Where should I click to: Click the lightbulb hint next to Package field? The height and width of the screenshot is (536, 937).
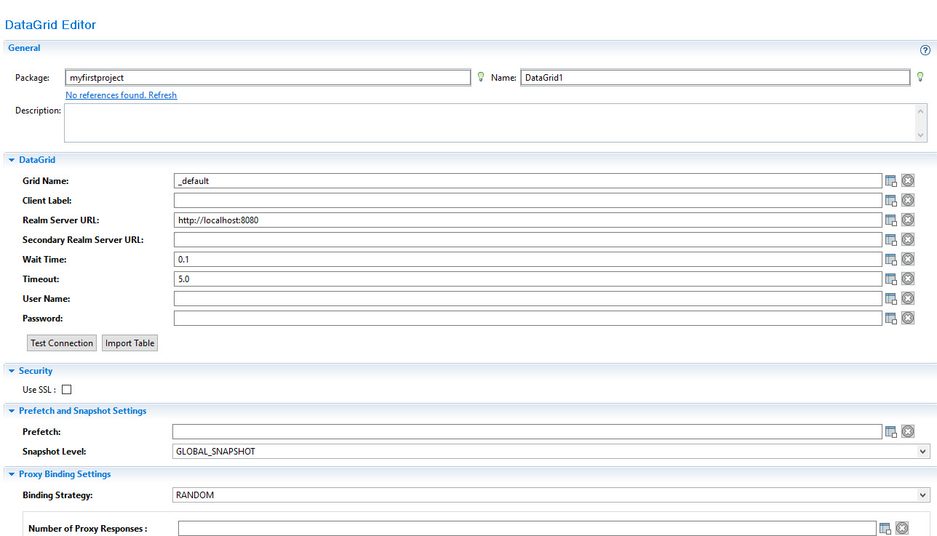(480, 77)
